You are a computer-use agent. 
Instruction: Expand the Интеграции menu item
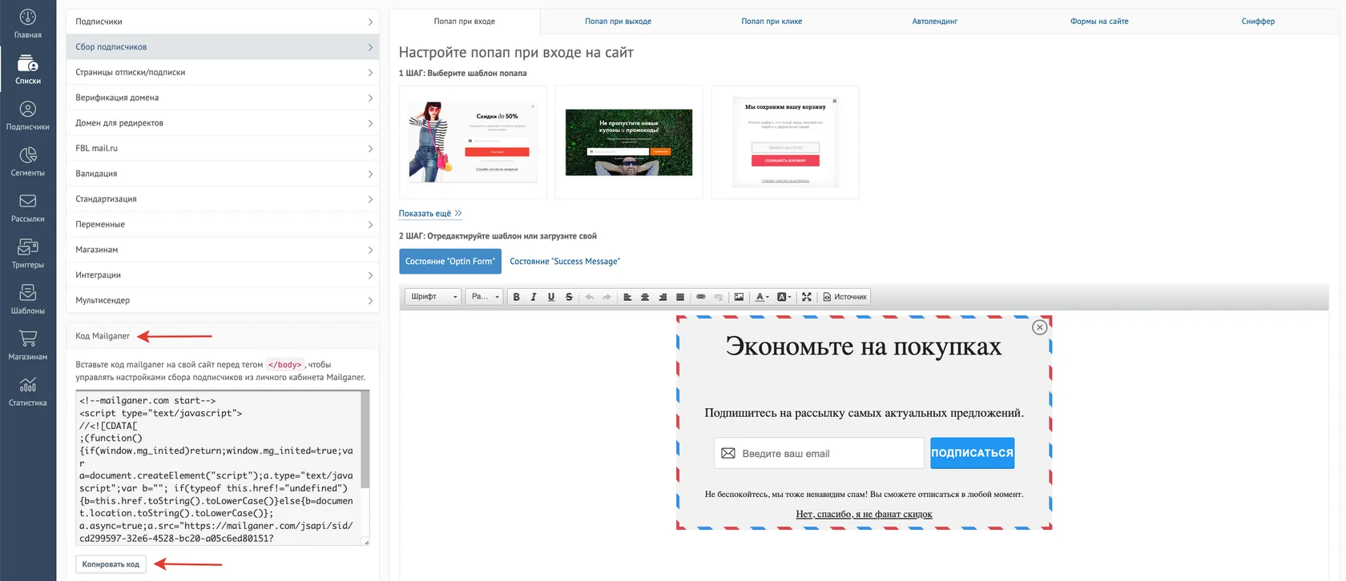pyautogui.click(x=223, y=275)
